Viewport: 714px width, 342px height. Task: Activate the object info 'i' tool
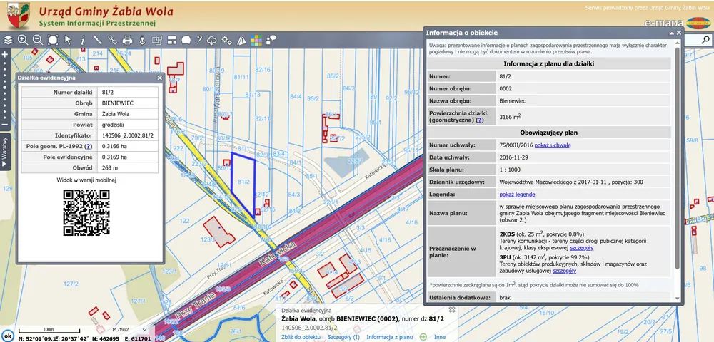[x=82, y=40]
